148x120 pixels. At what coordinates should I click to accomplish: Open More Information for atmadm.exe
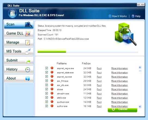pyautogui.click(x=119, y=94)
